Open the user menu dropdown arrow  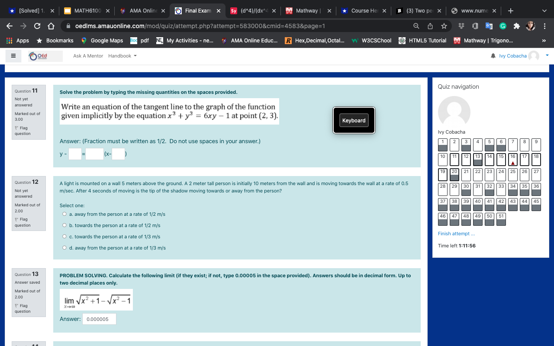click(x=547, y=55)
